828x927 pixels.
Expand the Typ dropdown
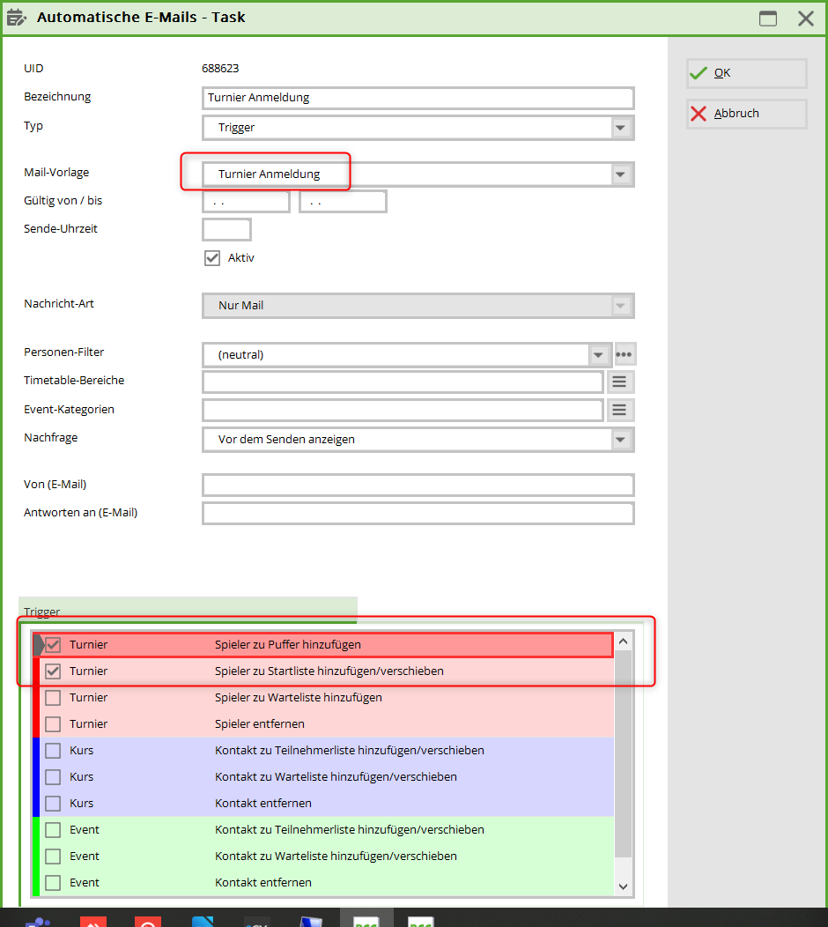[621, 128]
